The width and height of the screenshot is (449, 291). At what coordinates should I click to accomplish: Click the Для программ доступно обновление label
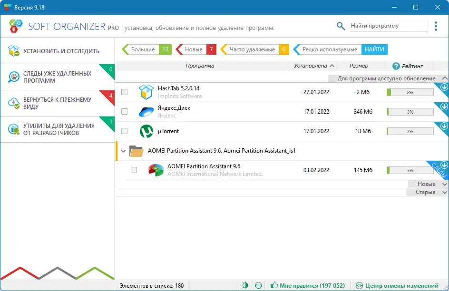point(386,78)
